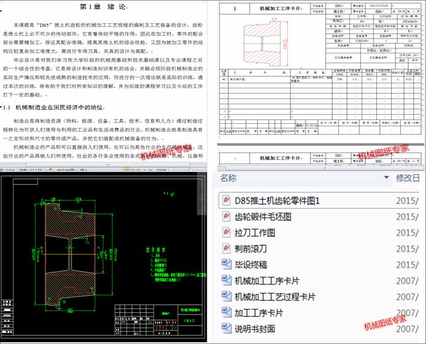Select the PDF icon of 剃前滚刀
The width and height of the screenshot is (426, 344).
(227, 248)
